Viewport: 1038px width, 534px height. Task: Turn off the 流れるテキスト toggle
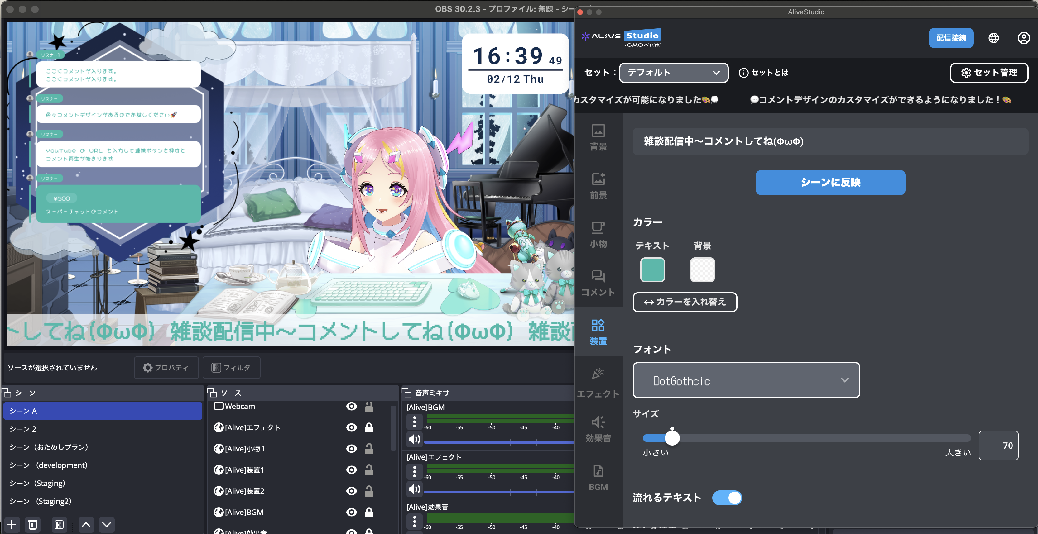tap(727, 498)
